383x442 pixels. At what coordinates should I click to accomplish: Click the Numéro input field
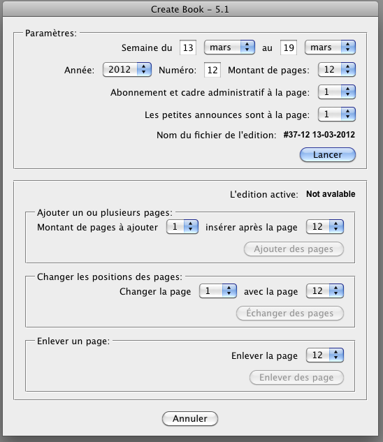click(212, 70)
